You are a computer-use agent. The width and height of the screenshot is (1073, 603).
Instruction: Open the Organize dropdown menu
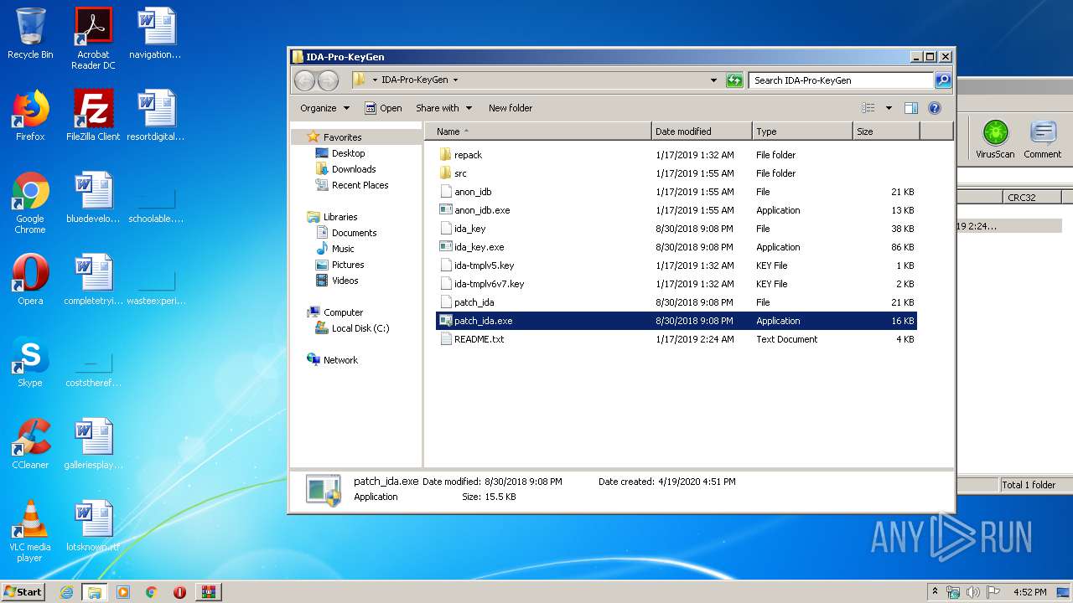[324, 108]
